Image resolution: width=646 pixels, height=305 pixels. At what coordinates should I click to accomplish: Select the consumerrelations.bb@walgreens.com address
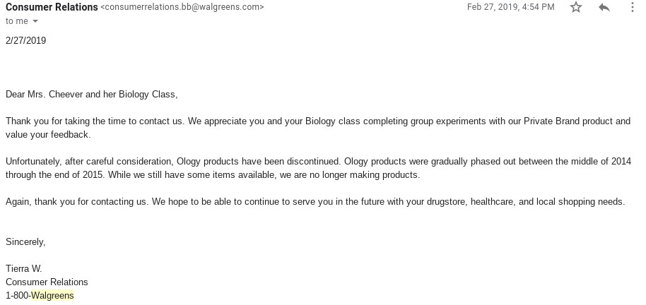coord(182,7)
